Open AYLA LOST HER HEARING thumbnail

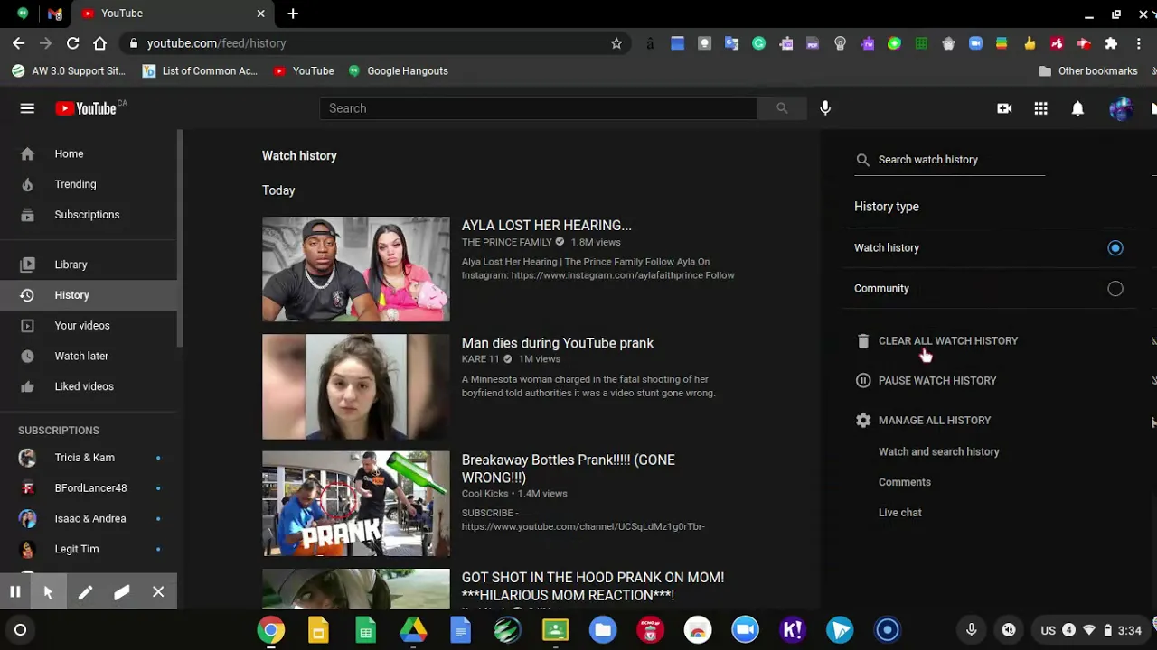tap(355, 269)
